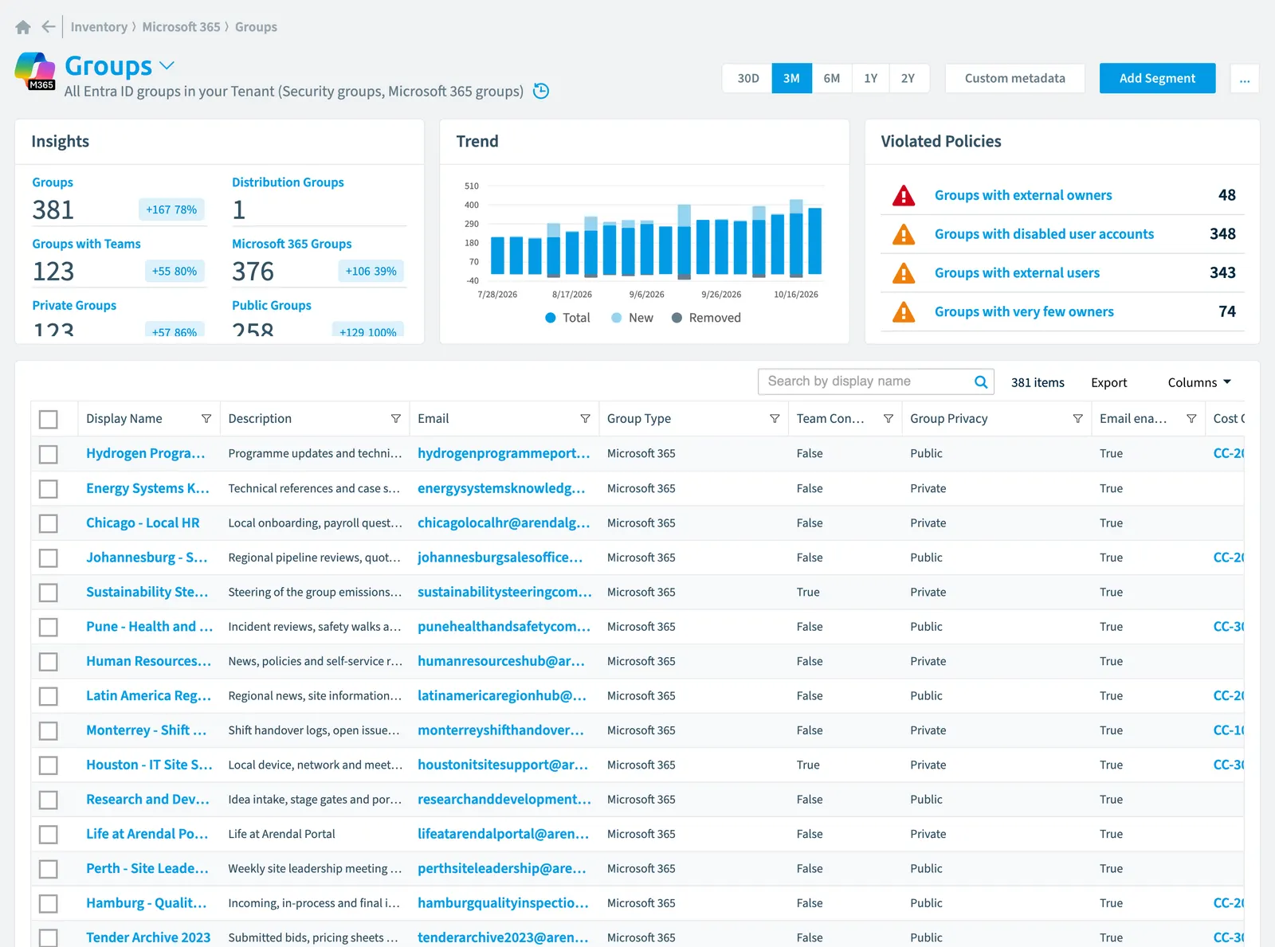Click the Microsoft 365 breadcrumb item
The width and height of the screenshot is (1275, 947).
click(x=181, y=27)
